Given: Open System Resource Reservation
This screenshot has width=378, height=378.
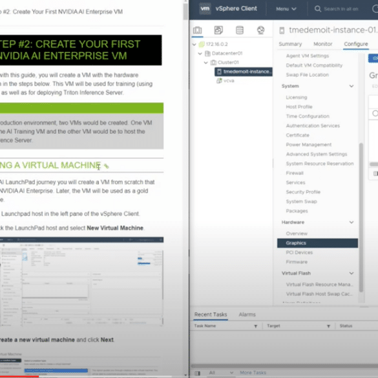Looking at the screenshot, I should pos(320,163).
